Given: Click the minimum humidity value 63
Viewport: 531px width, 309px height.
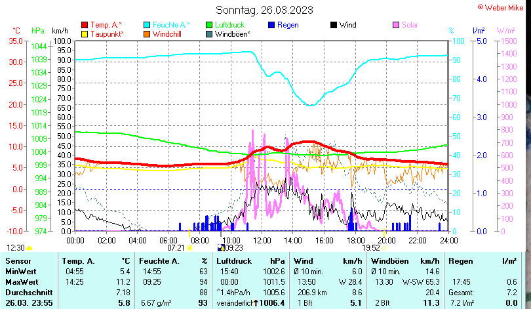Looking at the screenshot, I should [x=203, y=272].
